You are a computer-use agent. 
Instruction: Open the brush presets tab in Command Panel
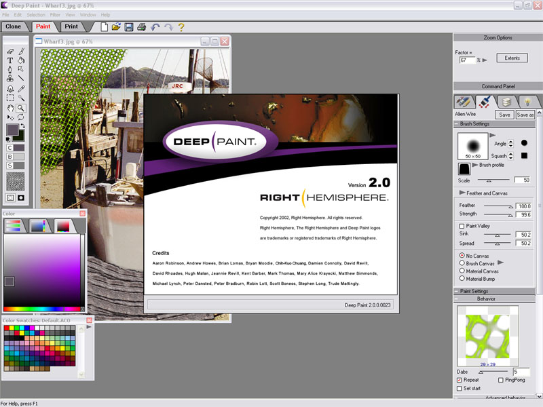(x=464, y=102)
